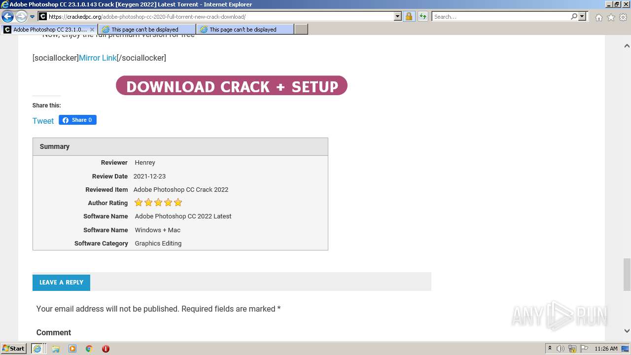Click the browser Forward arrow button
The height and width of the screenshot is (355, 631).
coord(21,16)
